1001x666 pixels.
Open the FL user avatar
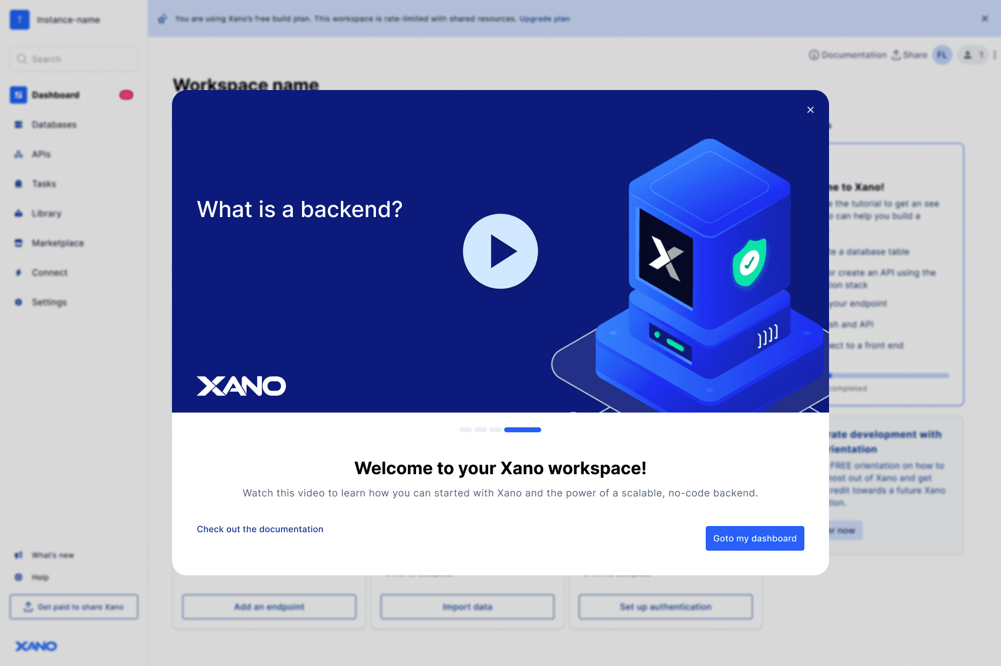[x=942, y=55]
